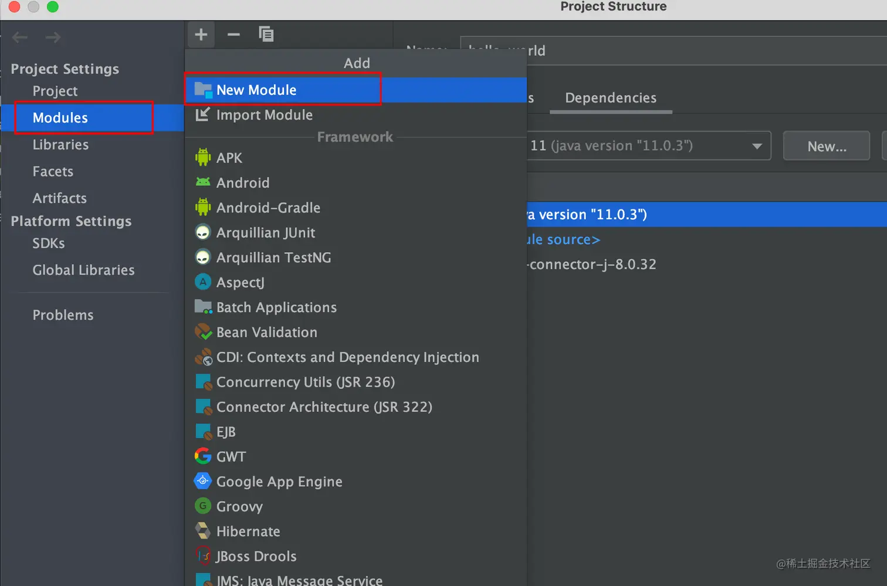Screen dimensions: 887x586
Task: Select Google App Engine icon
Action: pos(203,481)
